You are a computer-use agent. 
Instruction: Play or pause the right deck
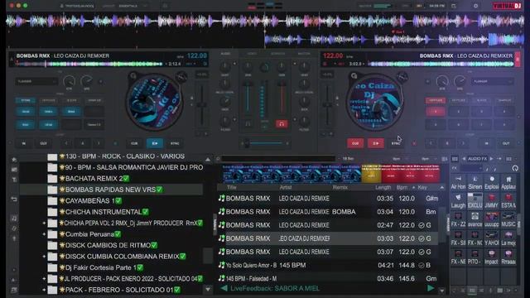(375, 143)
